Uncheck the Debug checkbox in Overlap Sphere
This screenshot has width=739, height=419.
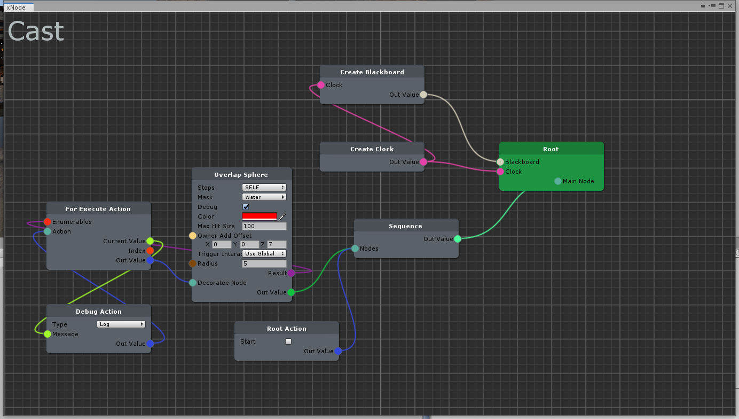click(x=246, y=207)
